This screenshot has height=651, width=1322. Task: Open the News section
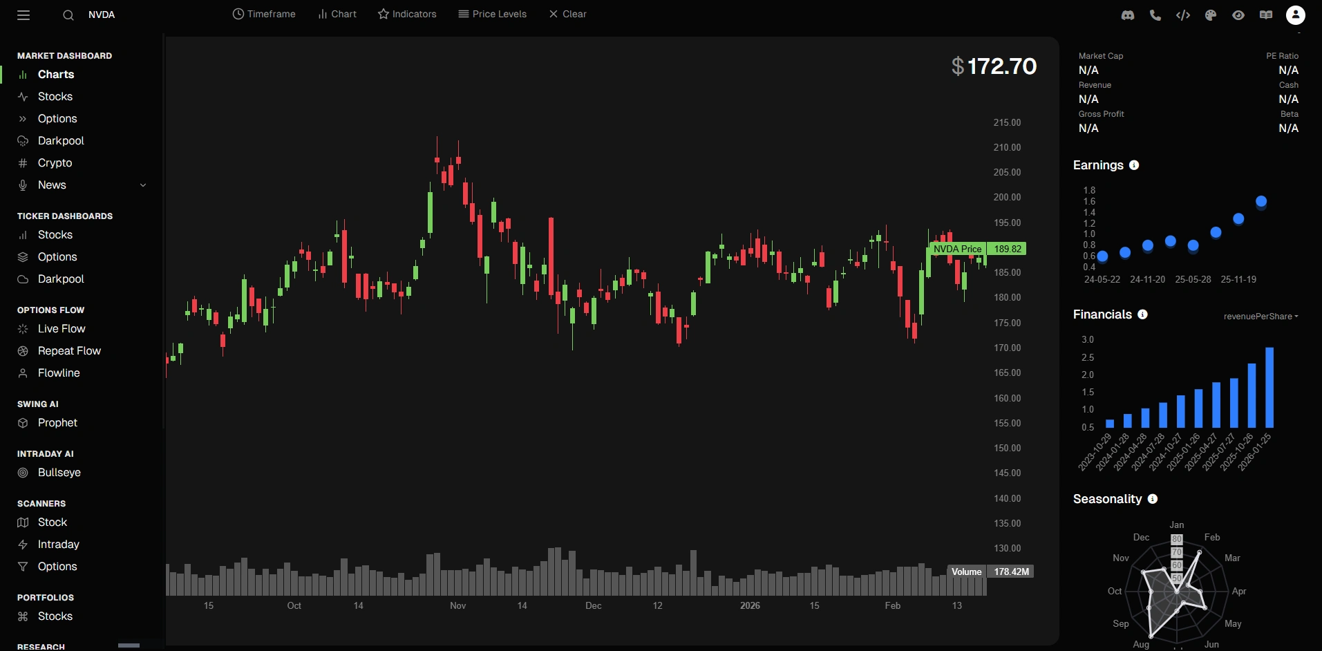click(x=52, y=185)
